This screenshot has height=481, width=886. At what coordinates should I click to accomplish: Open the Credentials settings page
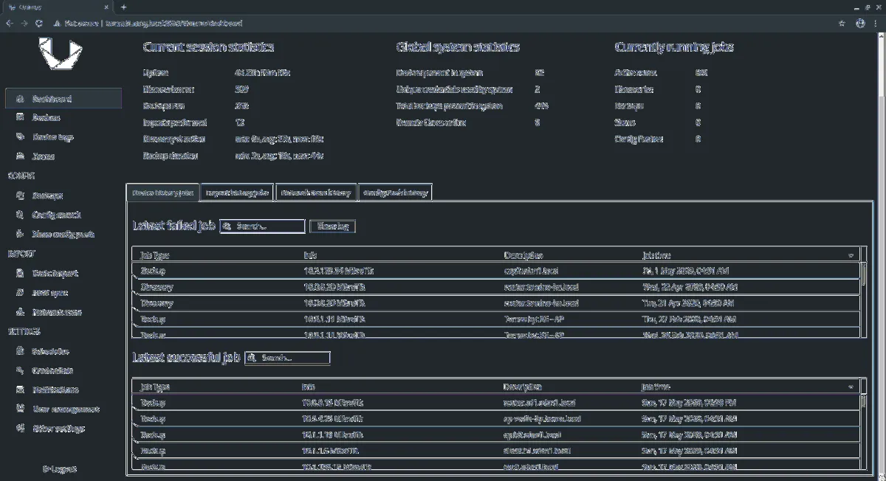[x=52, y=370]
